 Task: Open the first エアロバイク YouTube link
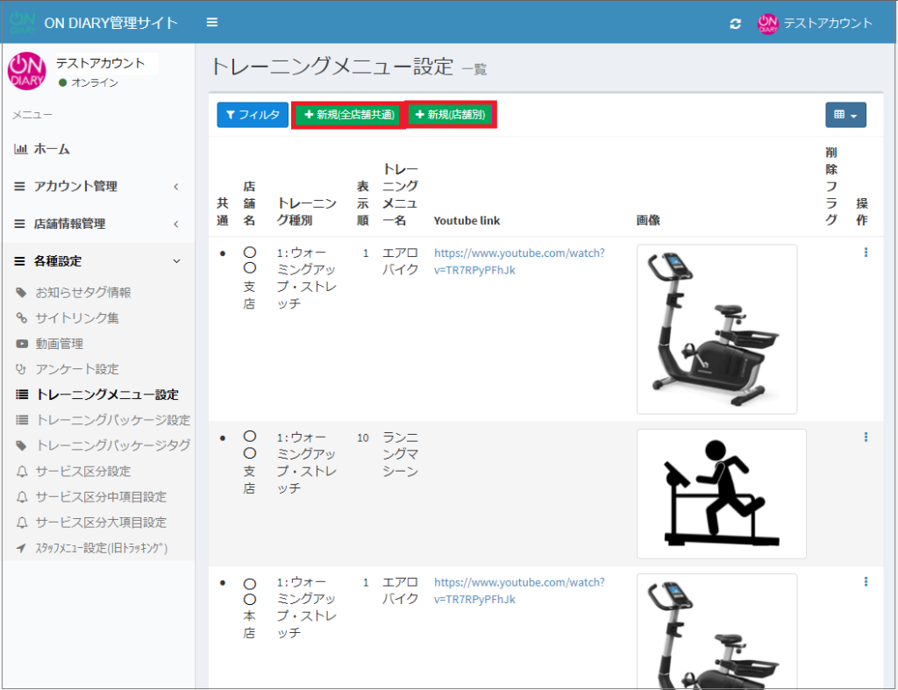click(519, 261)
